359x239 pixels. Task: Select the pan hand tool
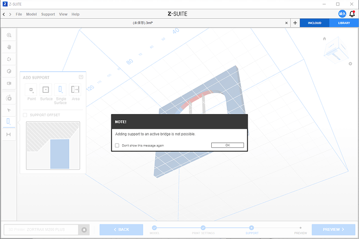(x=9, y=47)
